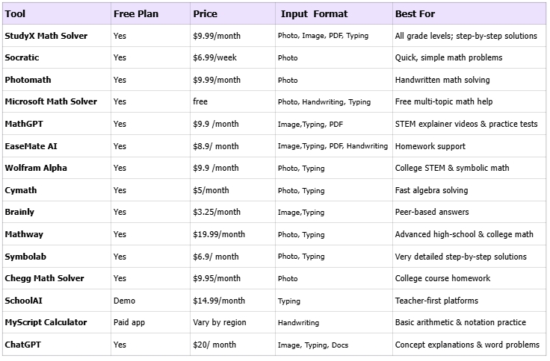Select the MathGPT tool cell
This screenshot has width=550, height=361.
[24, 124]
